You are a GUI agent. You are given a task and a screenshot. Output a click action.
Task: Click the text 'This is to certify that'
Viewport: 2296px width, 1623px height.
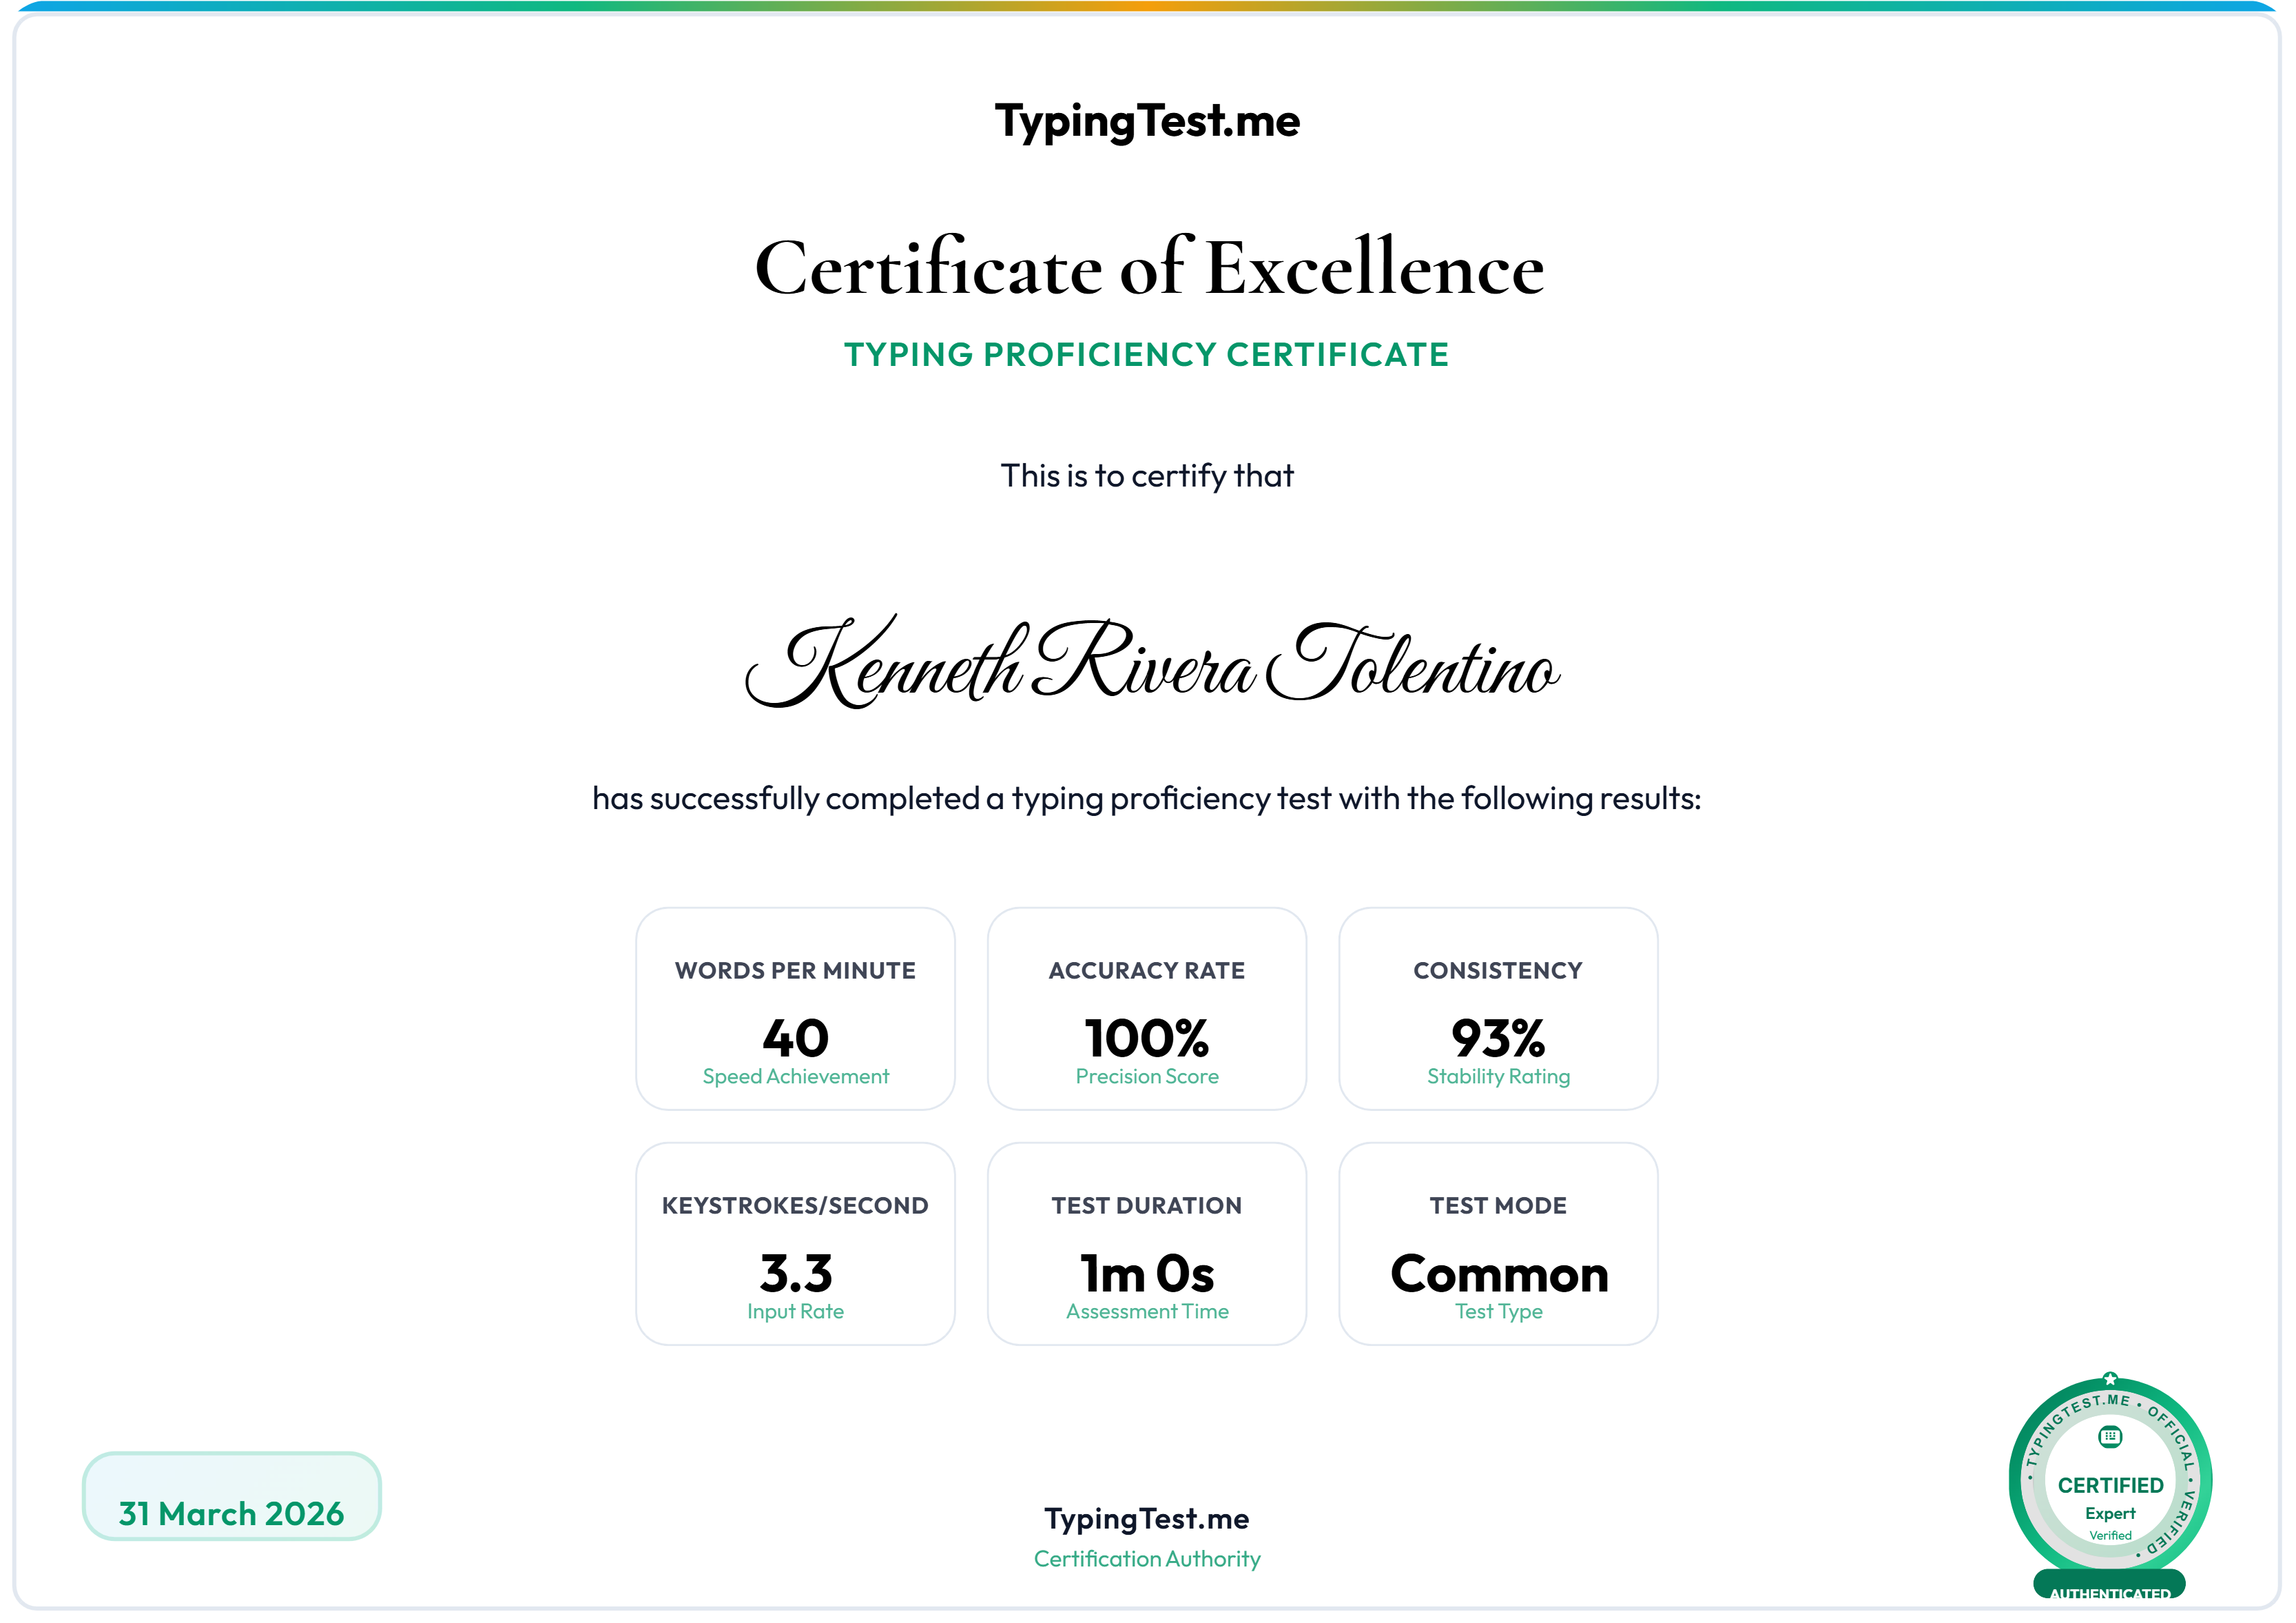click(x=1147, y=476)
